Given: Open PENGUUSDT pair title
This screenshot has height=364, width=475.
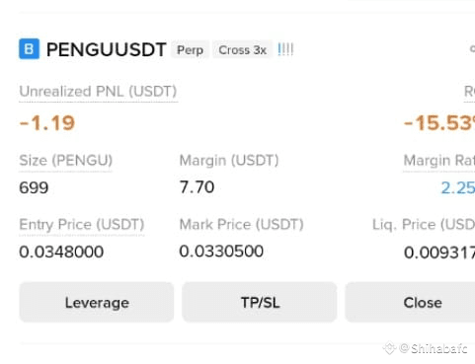Looking at the screenshot, I should [x=107, y=49].
